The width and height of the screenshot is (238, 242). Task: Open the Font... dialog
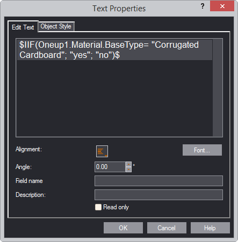[x=202, y=150]
